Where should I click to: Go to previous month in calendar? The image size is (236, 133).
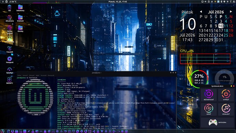coord(201,12)
